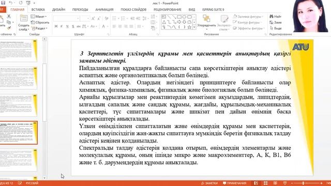Switch to Slide Sorter view

[265, 183]
